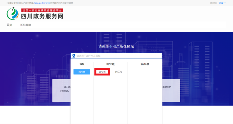
Task: Click the info icon beside the resolution tip
Action: pyautogui.click(x=8, y=3)
